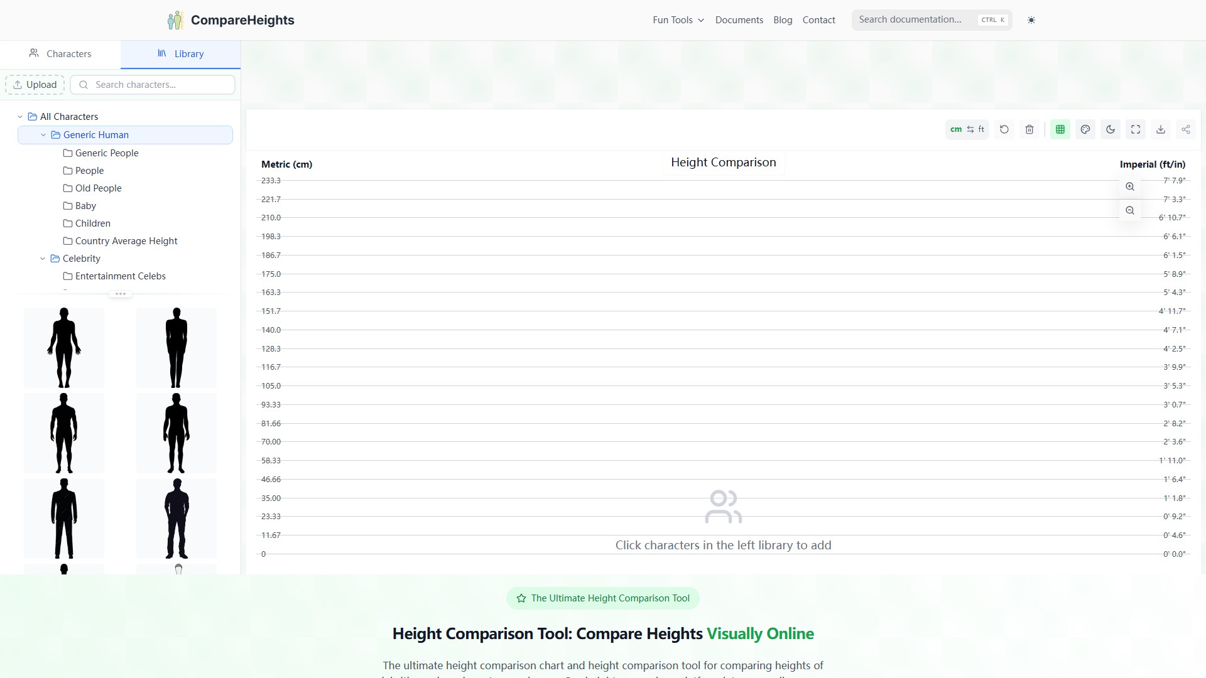The width and height of the screenshot is (1206, 678).
Task: Zoom out on the chart
Action: (x=1129, y=210)
